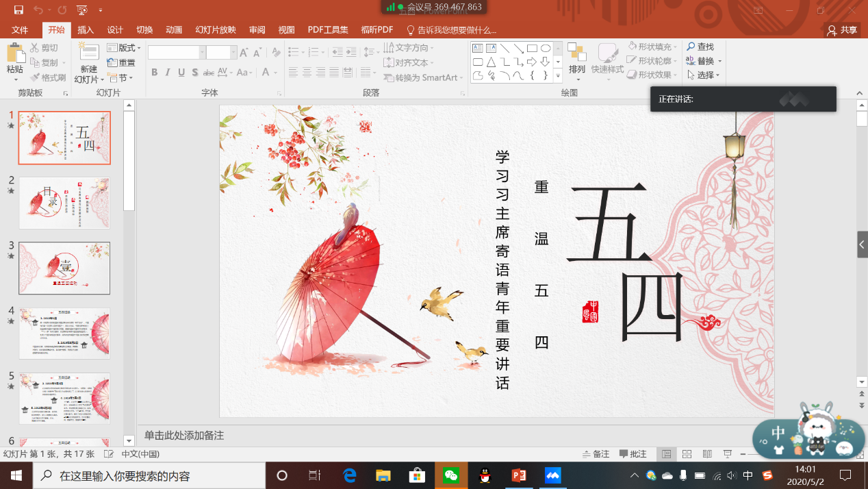Click the Format Painter (格式刷) button
The width and height of the screenshot is (868, 489).
click(47, 77)
